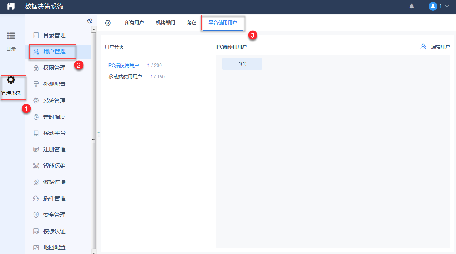Select the 移动端使用用户 category link
456x254 pixels.
[126, 77]
